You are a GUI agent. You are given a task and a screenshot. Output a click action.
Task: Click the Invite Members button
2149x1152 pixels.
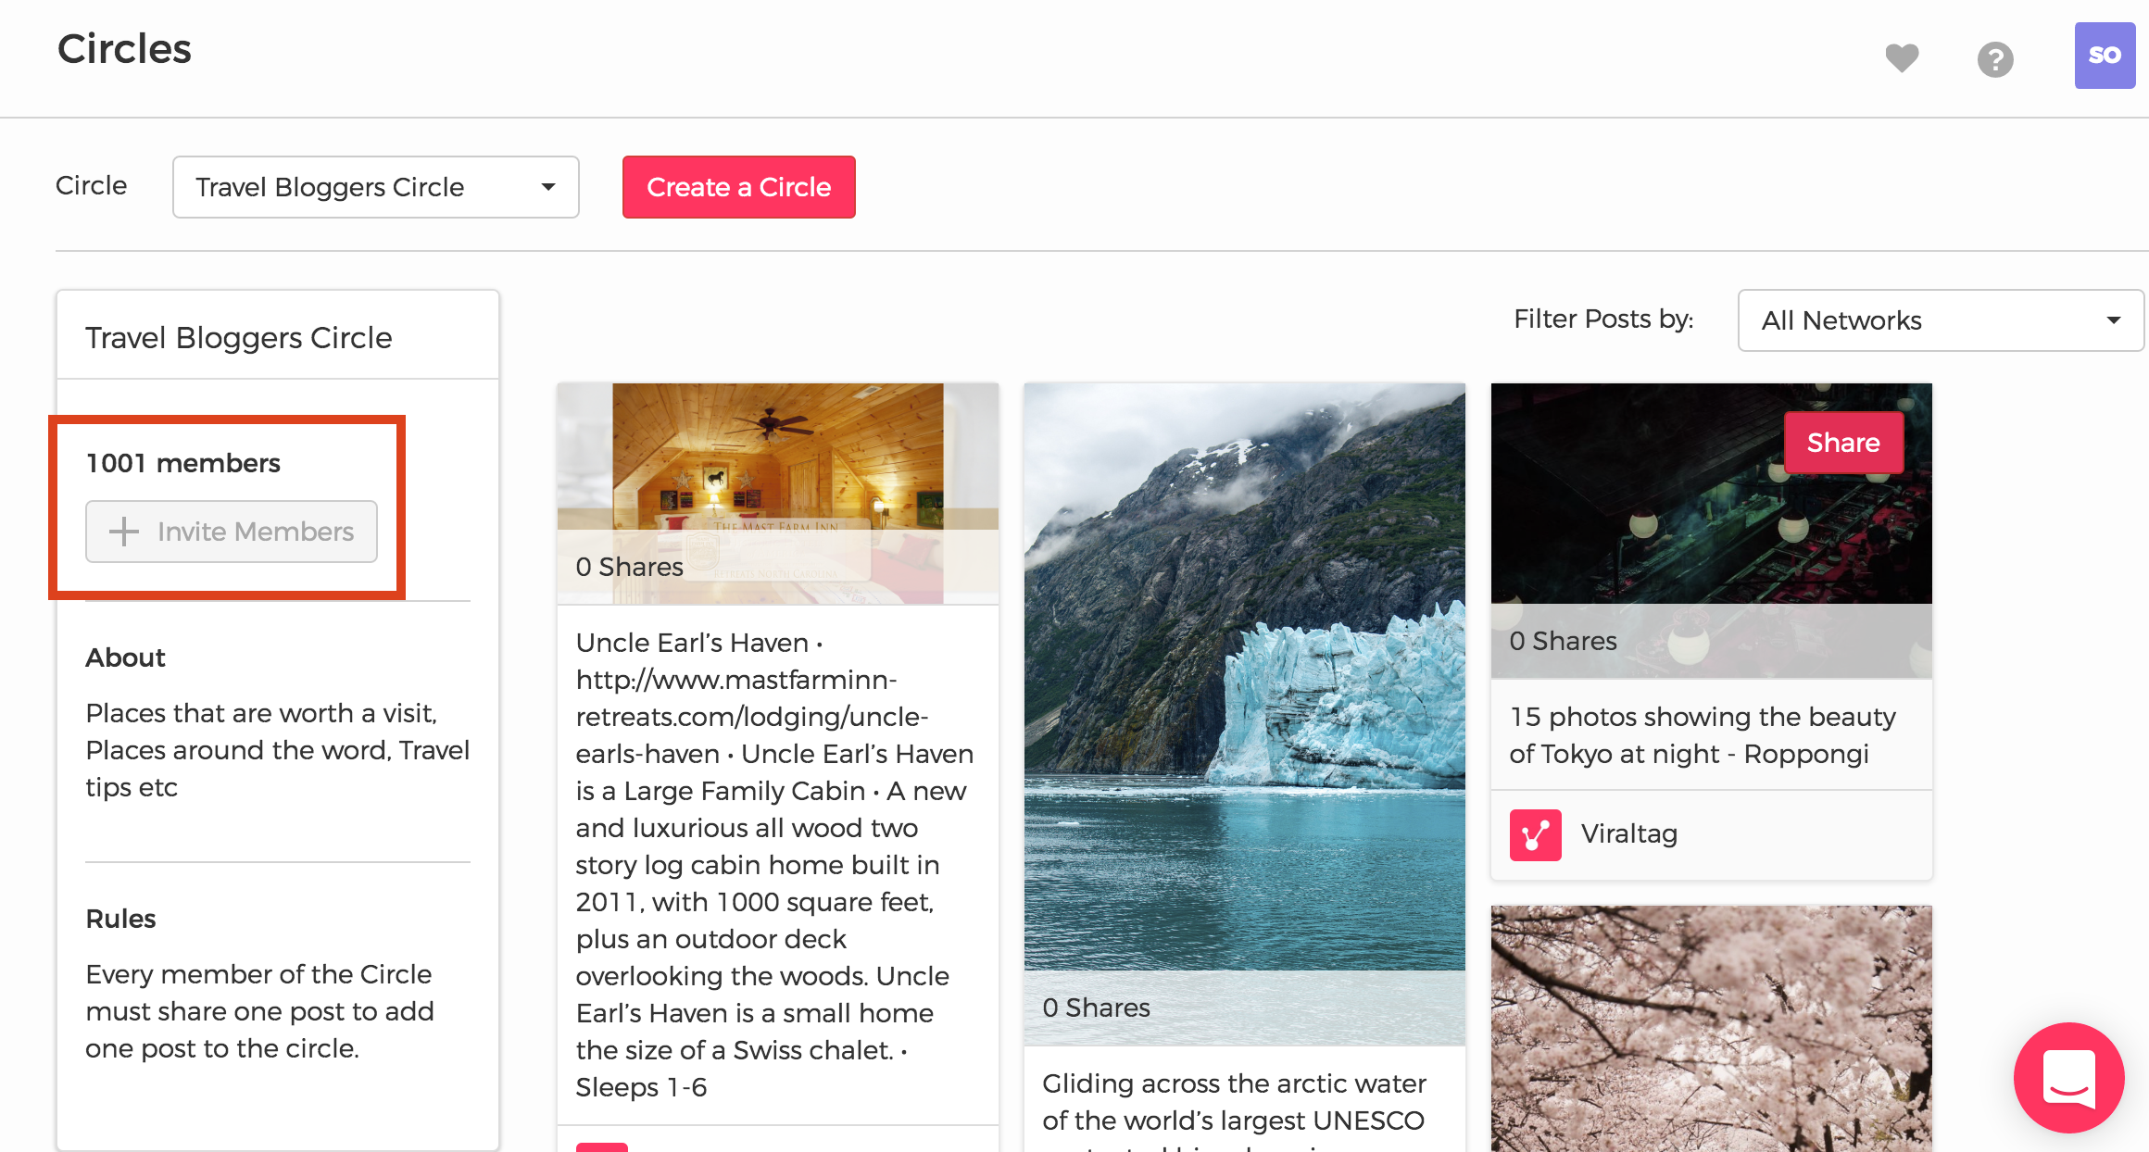pyautogui.click(x=232, y=532)
